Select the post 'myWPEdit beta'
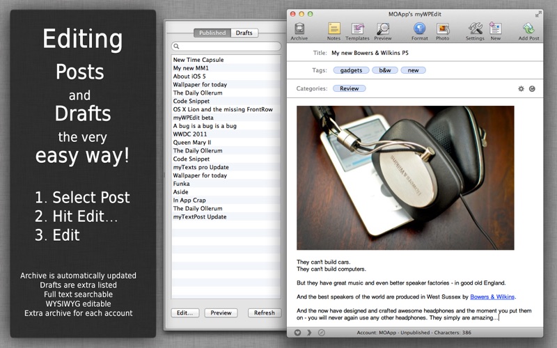This screenshot has height=348, width=557. coord(226,118)
